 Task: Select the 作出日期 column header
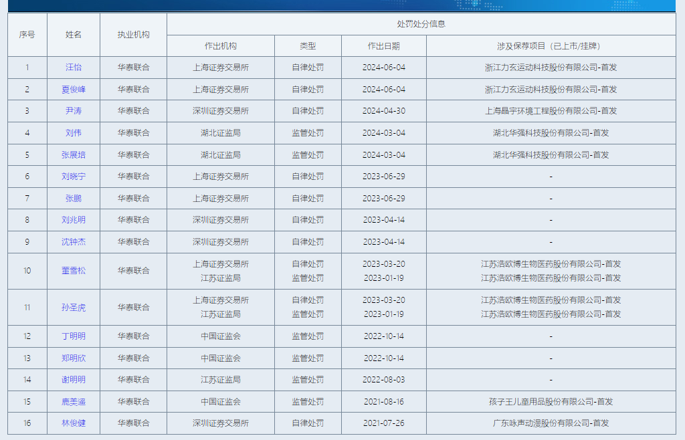[383, 46]
